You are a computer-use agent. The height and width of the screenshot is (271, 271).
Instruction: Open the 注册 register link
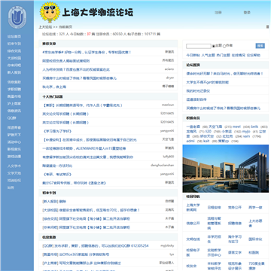[218, 13]
